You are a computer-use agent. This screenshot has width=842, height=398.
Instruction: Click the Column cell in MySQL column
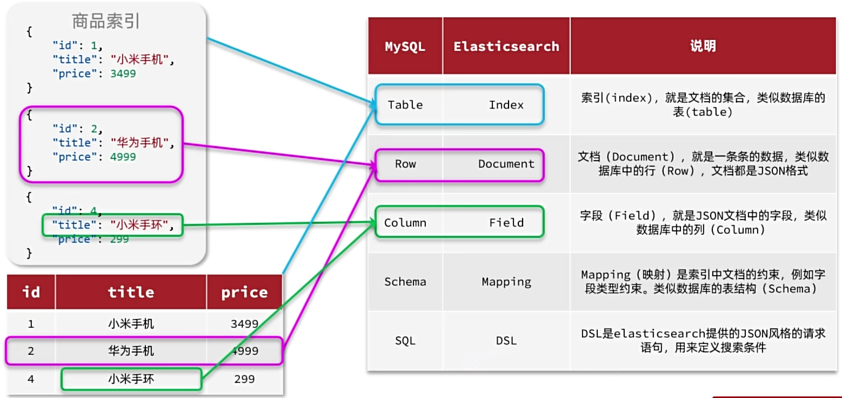click(405, 223)
